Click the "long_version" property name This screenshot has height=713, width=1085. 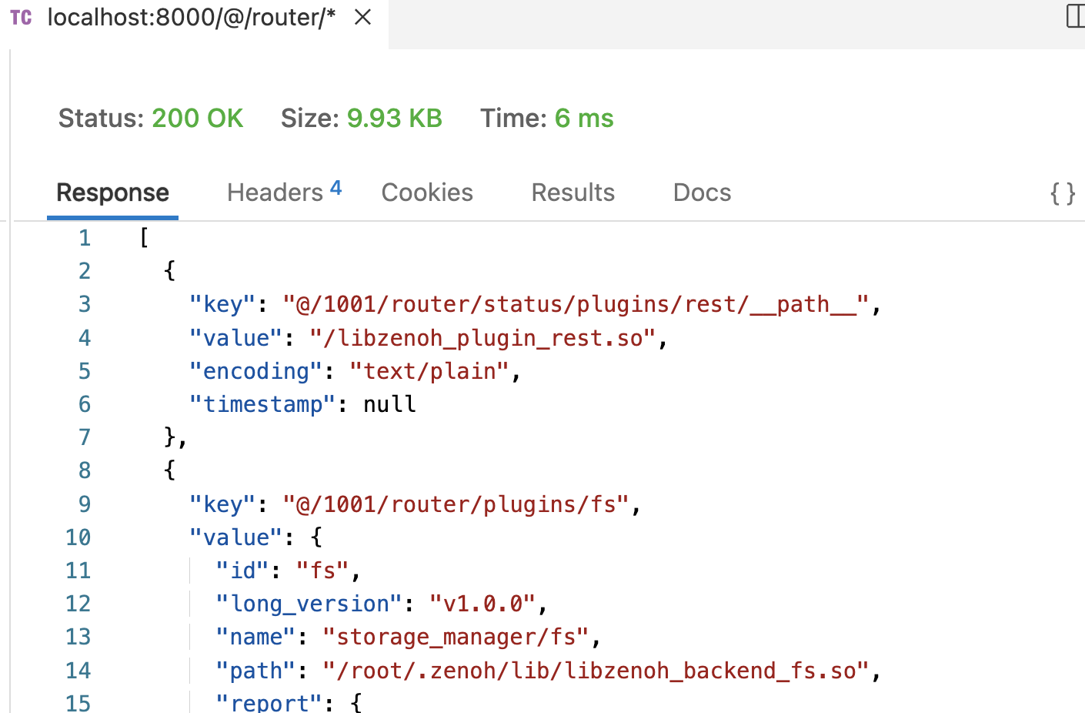click(309, 604)
